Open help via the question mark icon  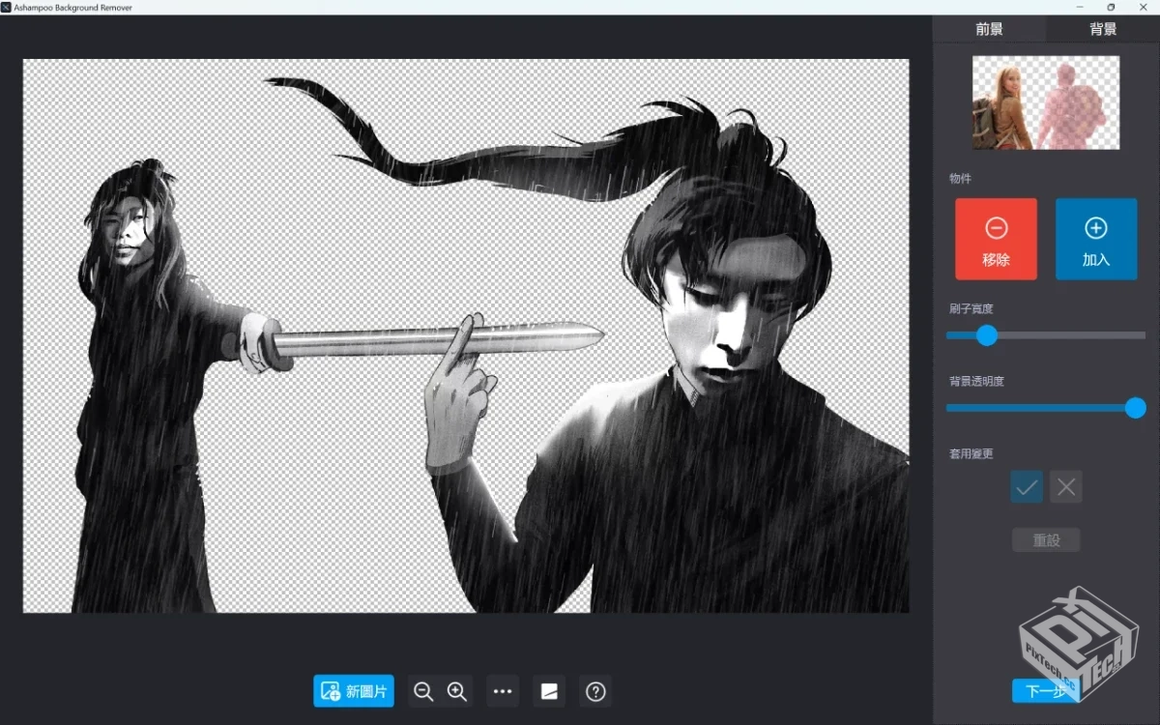pos(594,691)
